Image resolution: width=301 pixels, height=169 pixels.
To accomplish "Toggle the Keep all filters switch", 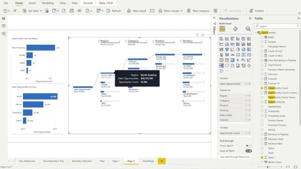I will tap(248, 151).
